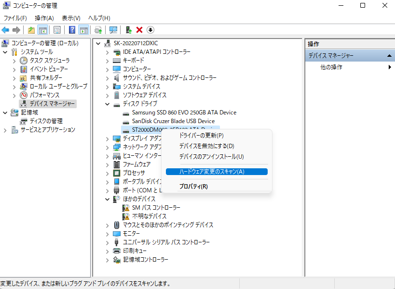
Task: Collapse the ディスク ドライブ tree node
Action: coord(108,104)
